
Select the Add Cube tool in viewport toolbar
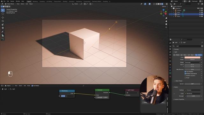click(x=3, y=39)
